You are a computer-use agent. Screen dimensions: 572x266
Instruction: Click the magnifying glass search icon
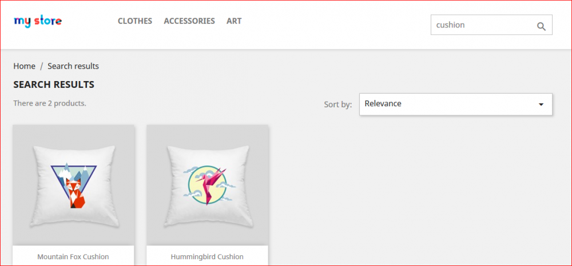(541, 26)
